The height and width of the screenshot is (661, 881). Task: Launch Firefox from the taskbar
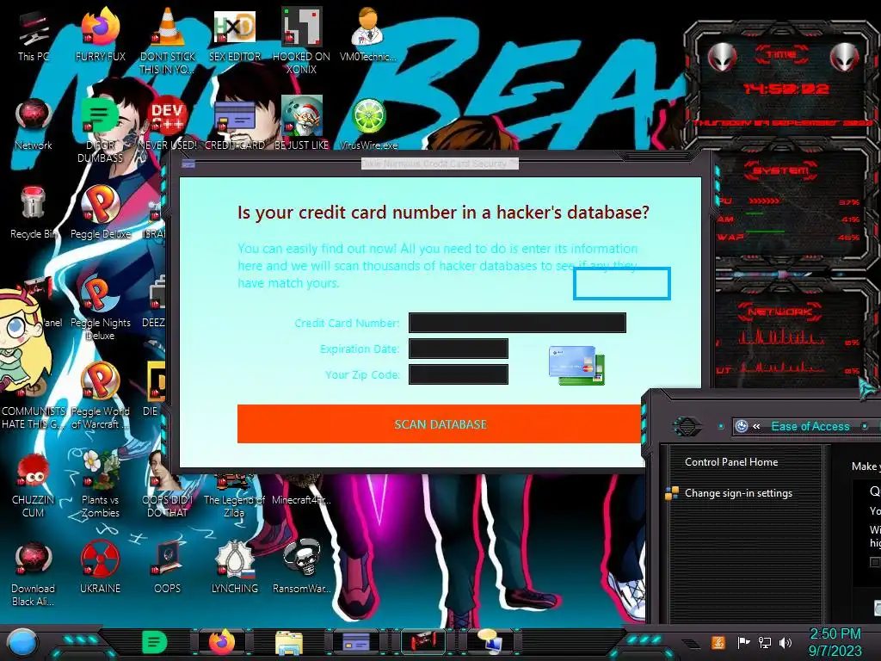click(x=221, y=642)
